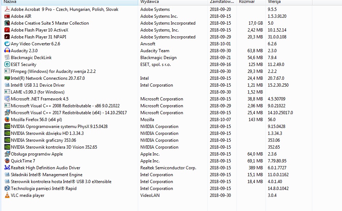The image size is (342, 211).
Task: Click the Intel(R) Network Connections chip icon
Action: click(x=7, y=78)
